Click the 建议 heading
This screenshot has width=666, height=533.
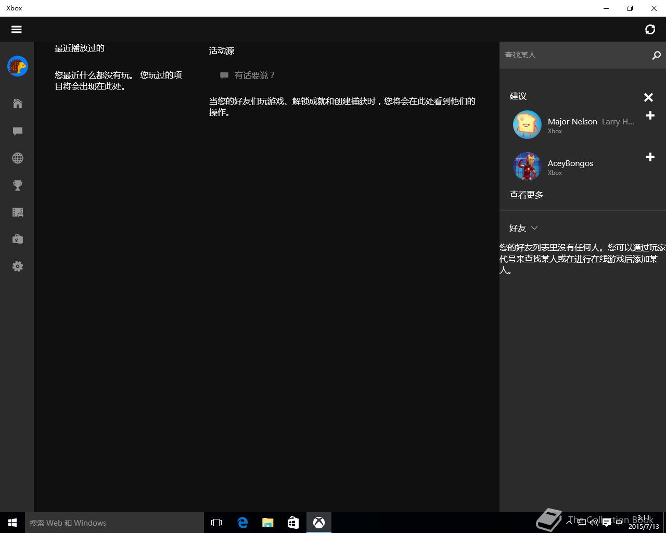518,96
